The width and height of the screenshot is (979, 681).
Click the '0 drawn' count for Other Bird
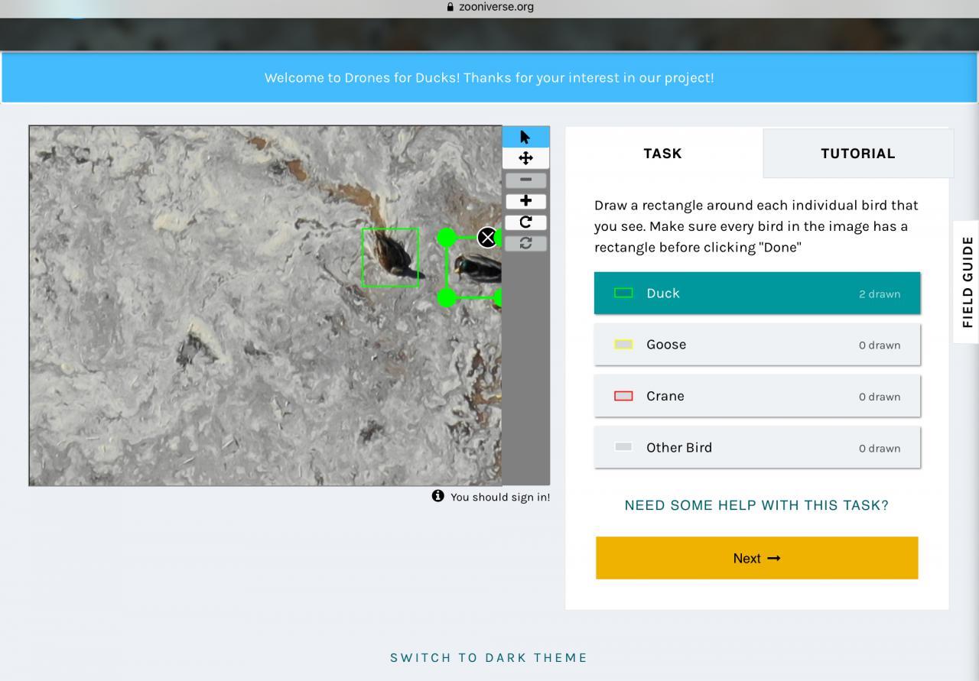click(x=880, y=448)
